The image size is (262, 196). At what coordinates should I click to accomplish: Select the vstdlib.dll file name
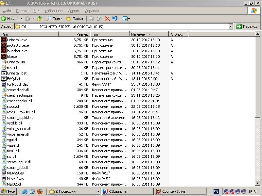point(14,123)
